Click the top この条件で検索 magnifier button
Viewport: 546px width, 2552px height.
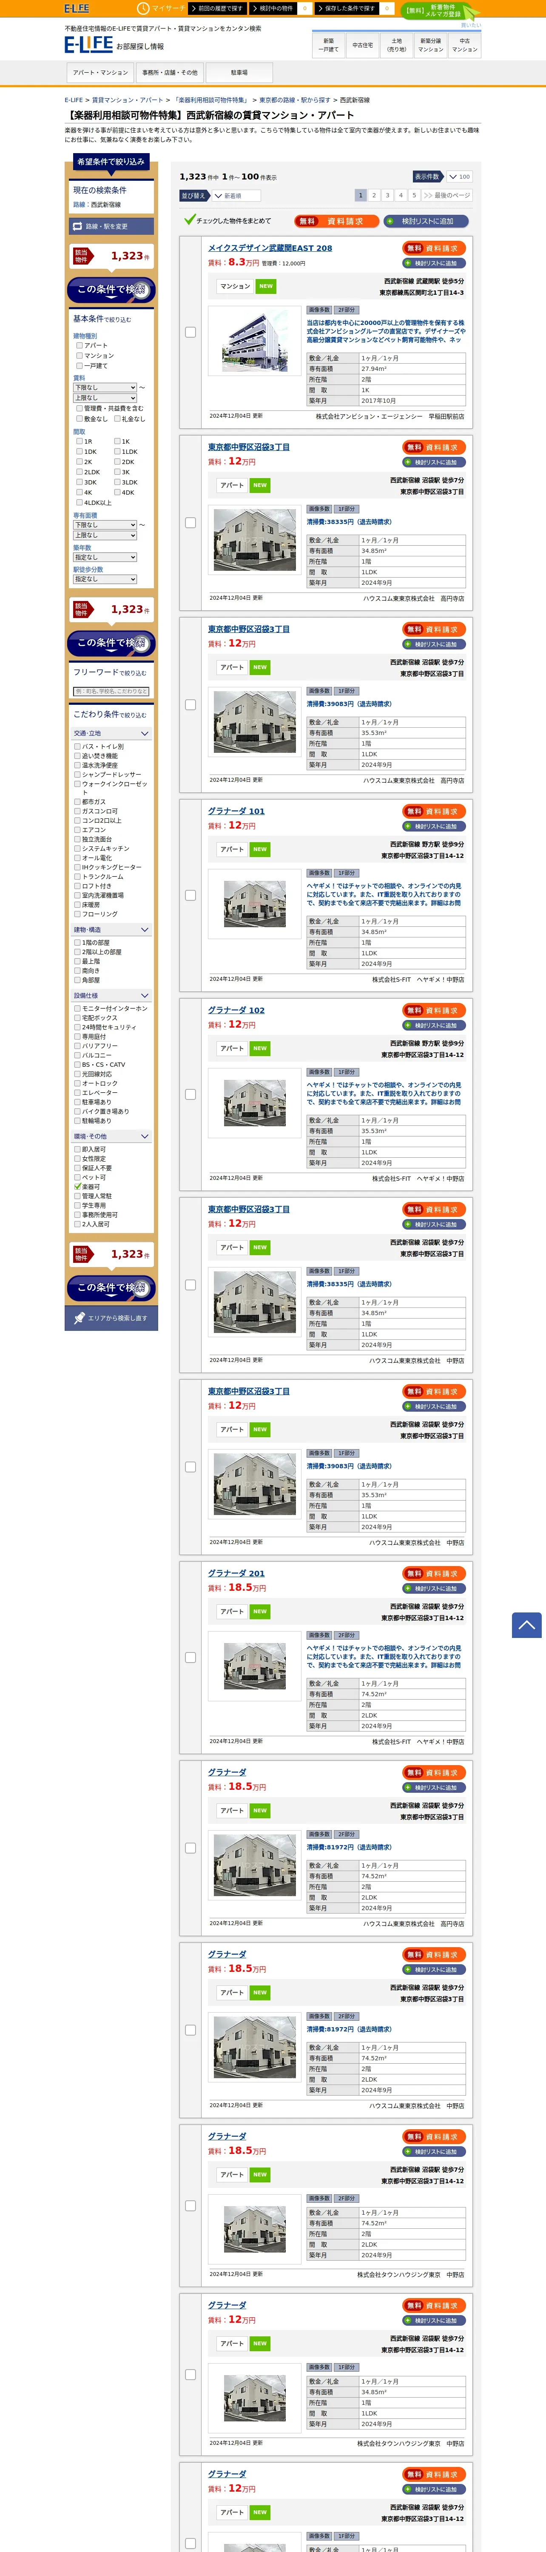tap(111, 289)
